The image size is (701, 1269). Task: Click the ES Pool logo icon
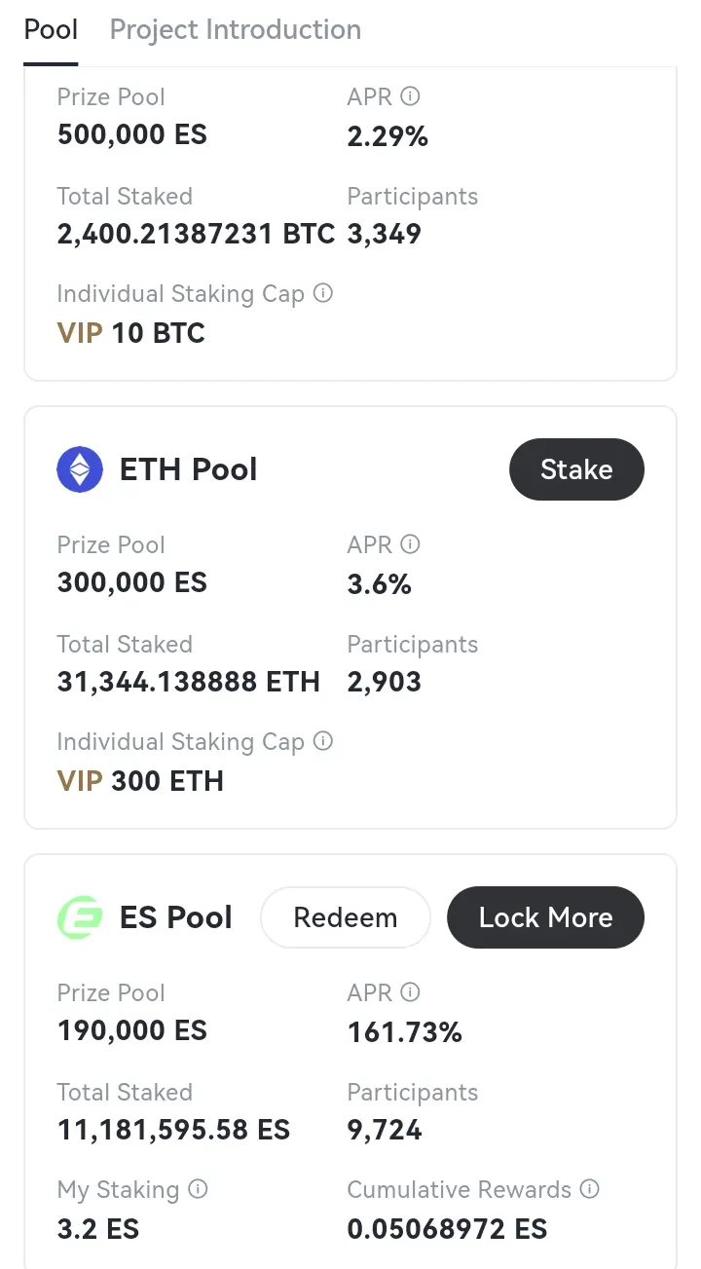(x=80, y=917)
